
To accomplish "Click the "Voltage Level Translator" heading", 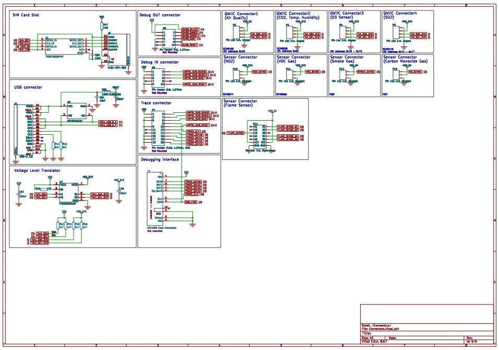I will pos(36,170).
